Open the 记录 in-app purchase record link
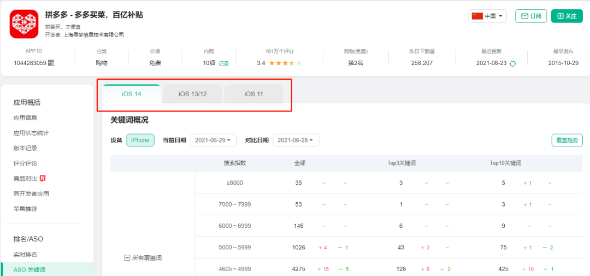The image size is (590, 276). click(x=223, y=63)
